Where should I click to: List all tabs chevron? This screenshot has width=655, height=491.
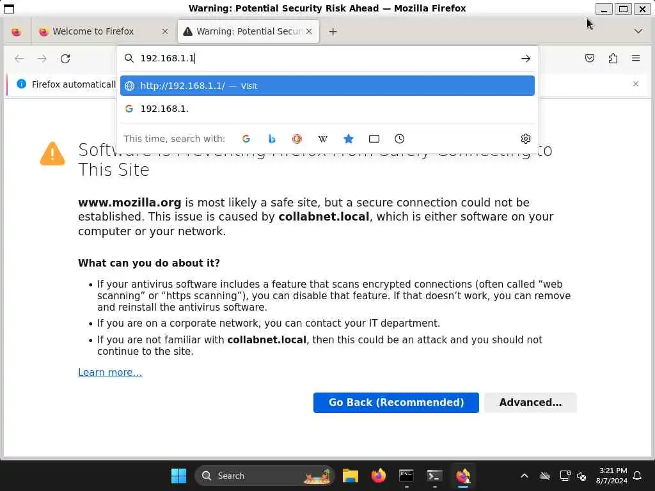[x=638, y=31]
